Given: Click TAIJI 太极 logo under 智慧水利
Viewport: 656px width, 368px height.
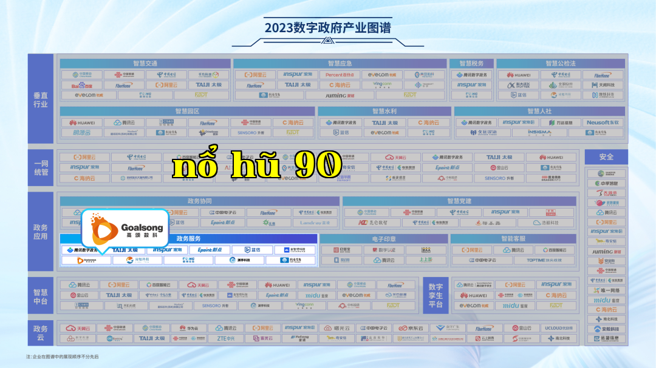Looking at the screenshot, I should pos(384,123).
